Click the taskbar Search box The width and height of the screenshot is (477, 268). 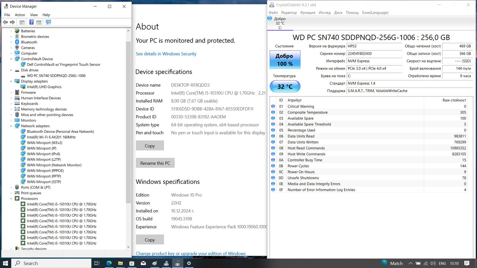point(51,263)
